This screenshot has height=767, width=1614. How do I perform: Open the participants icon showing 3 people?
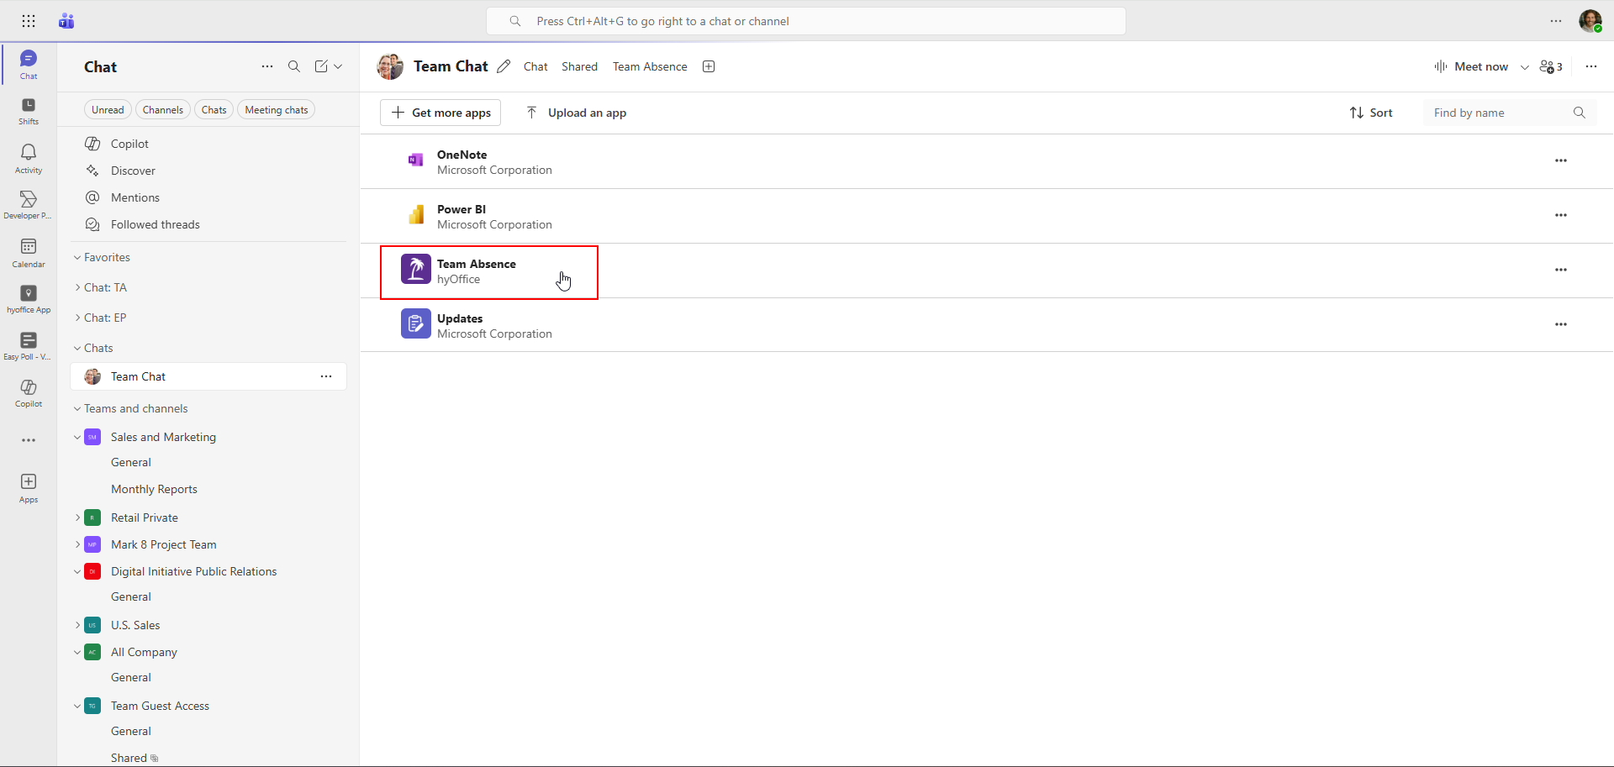pos(1550,66)
